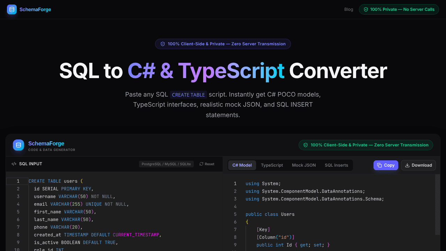Click the shield icon in the panel privacy badge
Image resolution: width=446 pixels, height=251 pixels.
pyautogui.click(x=306, y=145)
